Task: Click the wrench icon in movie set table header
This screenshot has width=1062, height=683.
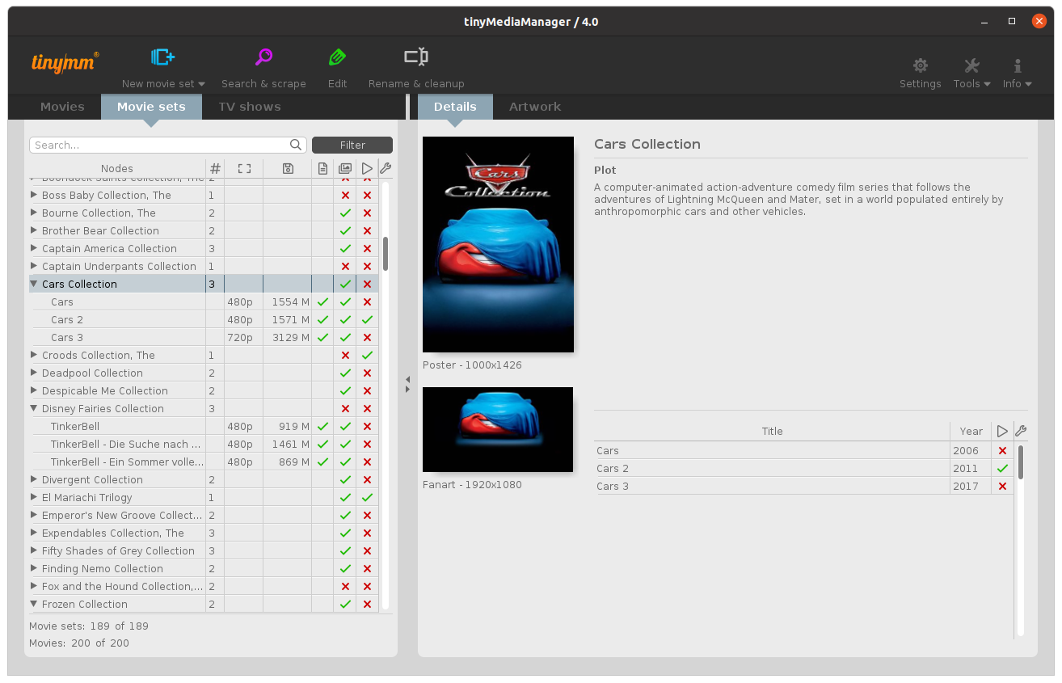Action: (386, 168)
